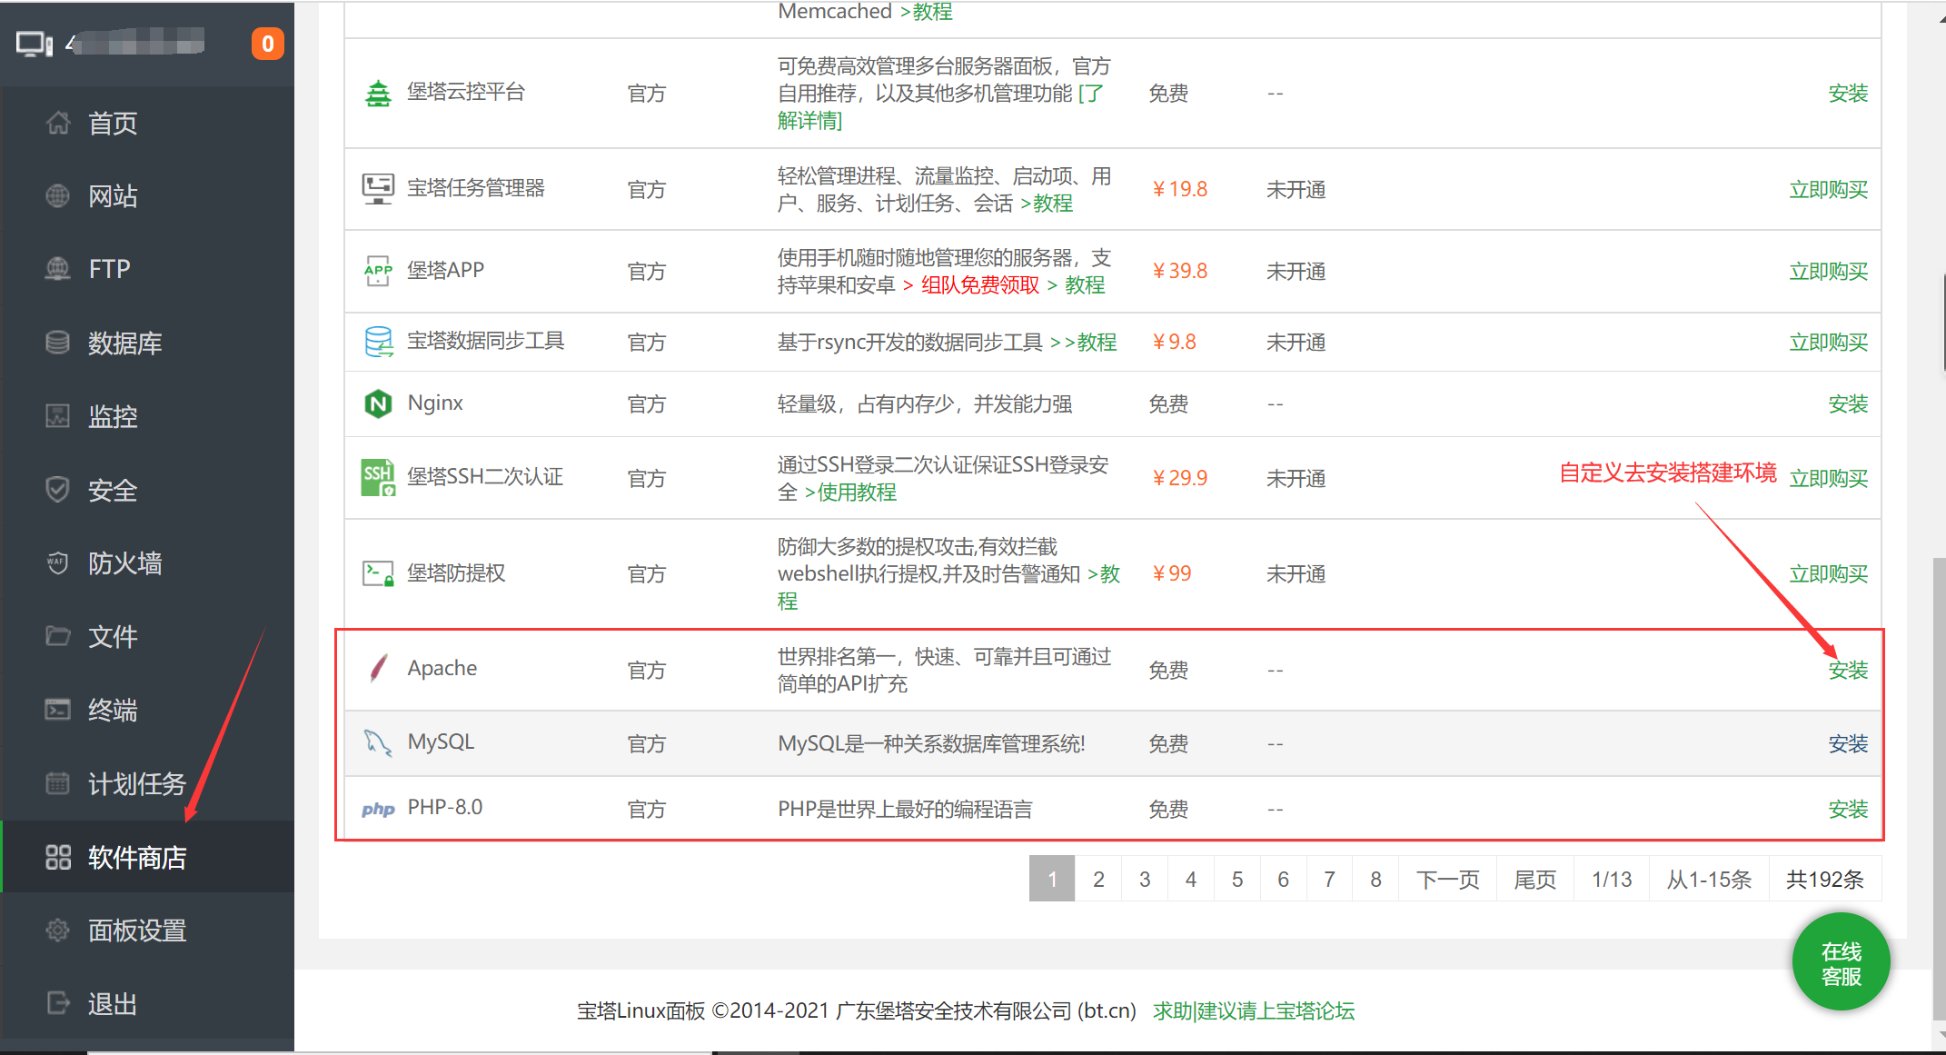Click 立即购买 for 宝塔数据同步工具
Screen dimensions: 1946x1055
tap(1828, 343)
